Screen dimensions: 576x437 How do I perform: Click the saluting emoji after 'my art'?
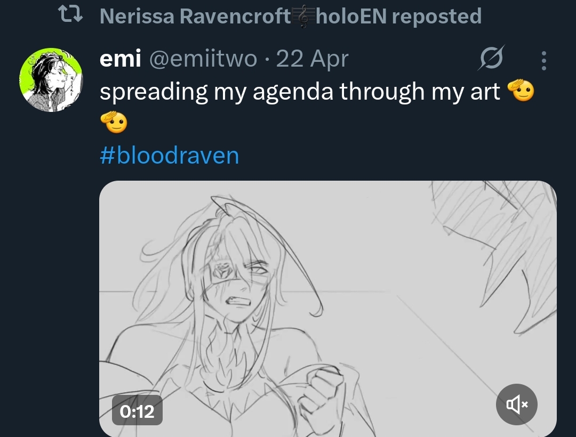(521, 90)
